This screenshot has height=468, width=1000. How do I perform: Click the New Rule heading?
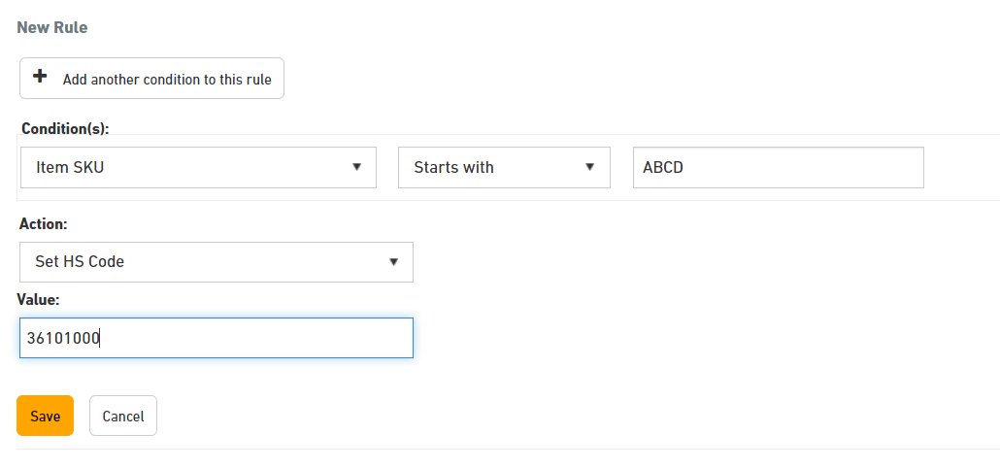click(51, 27)
